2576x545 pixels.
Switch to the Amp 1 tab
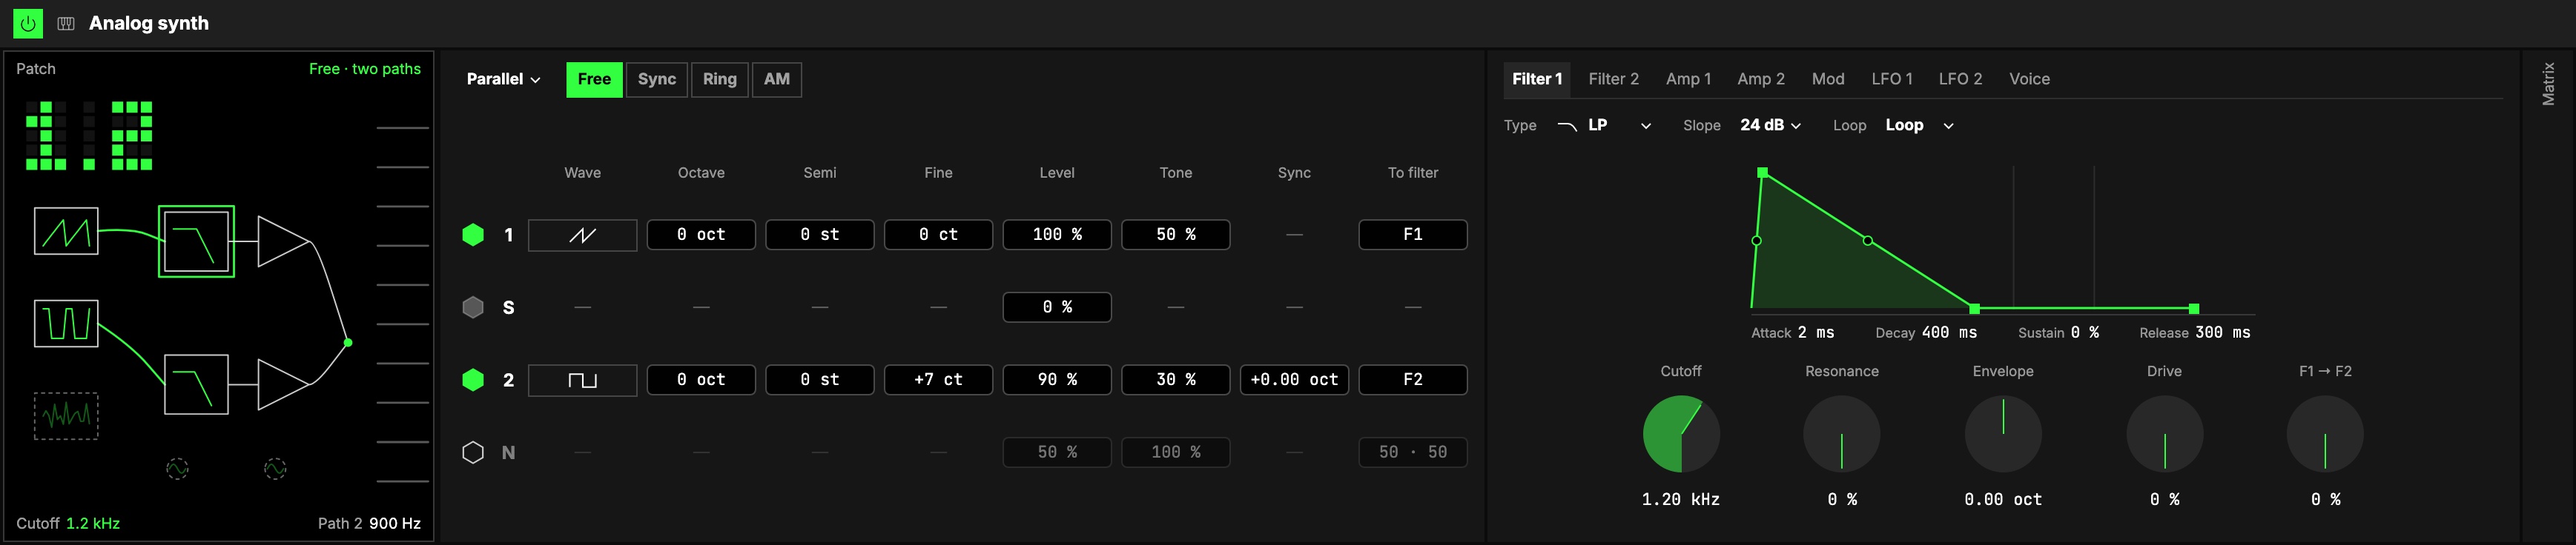pos(1688,78)
